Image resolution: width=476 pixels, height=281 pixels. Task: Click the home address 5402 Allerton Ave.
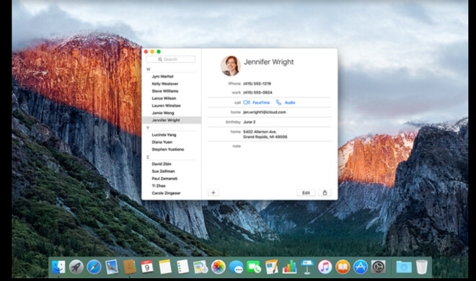[265, 134]
